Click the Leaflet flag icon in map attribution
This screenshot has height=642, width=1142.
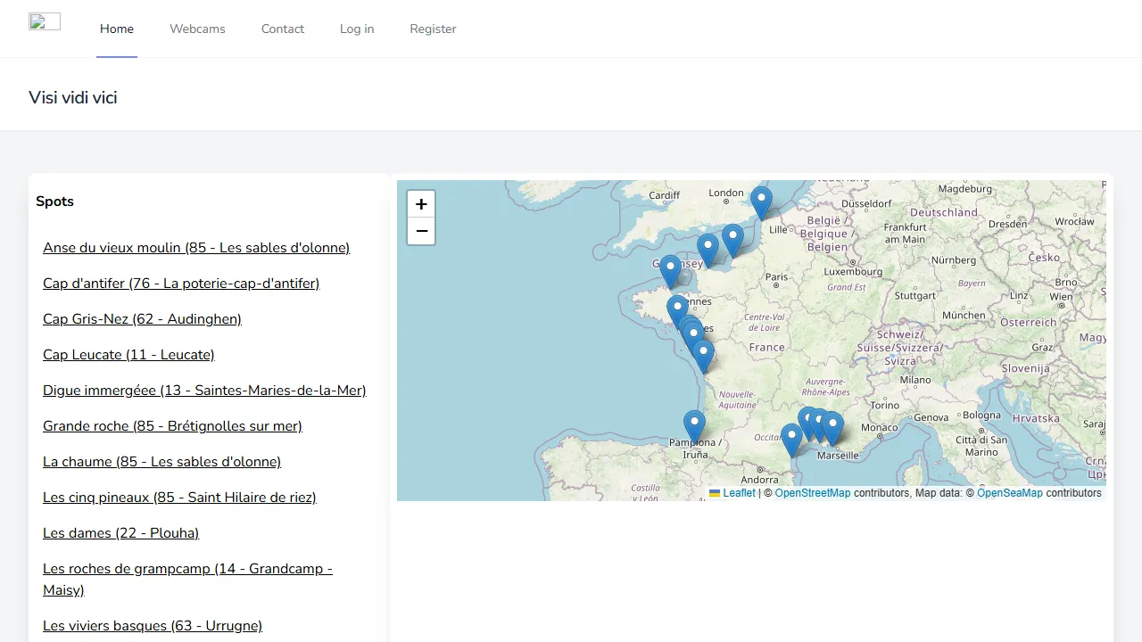click(715, 493)
